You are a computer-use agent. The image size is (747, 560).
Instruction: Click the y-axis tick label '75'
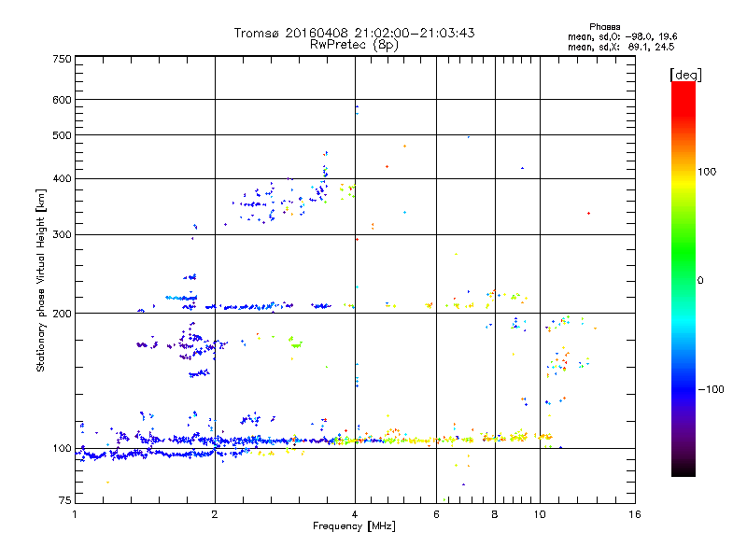[65, 500]
